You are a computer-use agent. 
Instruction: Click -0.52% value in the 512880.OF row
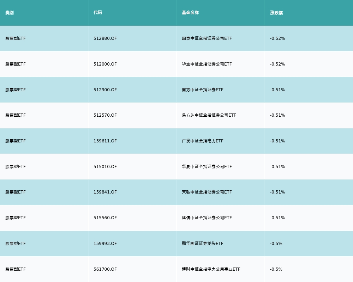(x=277, y=38)
